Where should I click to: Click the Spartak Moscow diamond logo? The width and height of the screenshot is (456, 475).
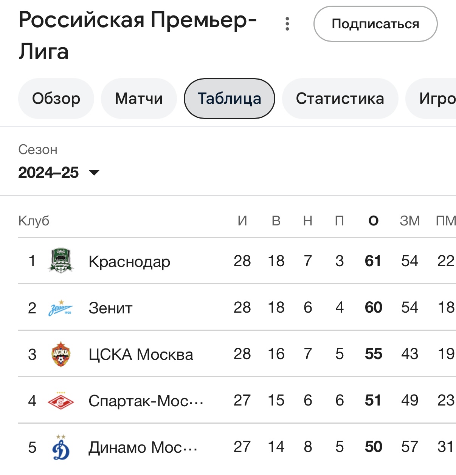point(61,401)
